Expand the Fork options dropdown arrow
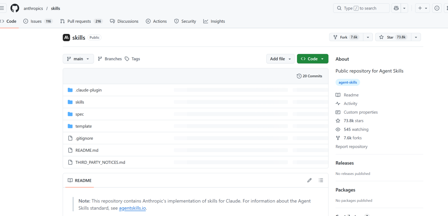 (x=368, y=37)
